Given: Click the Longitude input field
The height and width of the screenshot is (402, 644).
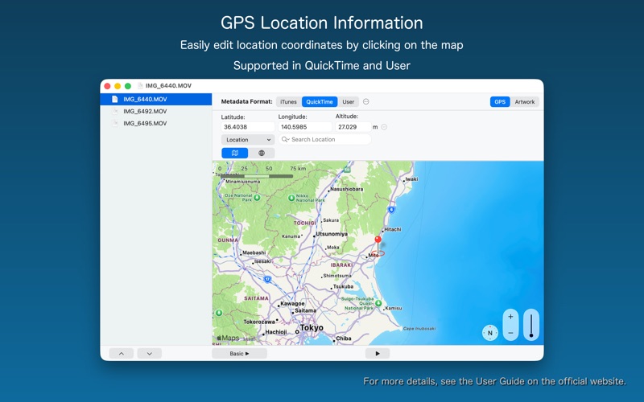Looking at the screenshot, I should click(305, 127).
